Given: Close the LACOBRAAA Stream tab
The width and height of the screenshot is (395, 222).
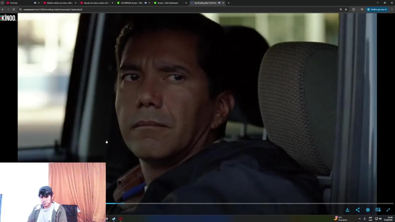Looking at the screenshot, I should pyautogui.click(x=149, y=3).
